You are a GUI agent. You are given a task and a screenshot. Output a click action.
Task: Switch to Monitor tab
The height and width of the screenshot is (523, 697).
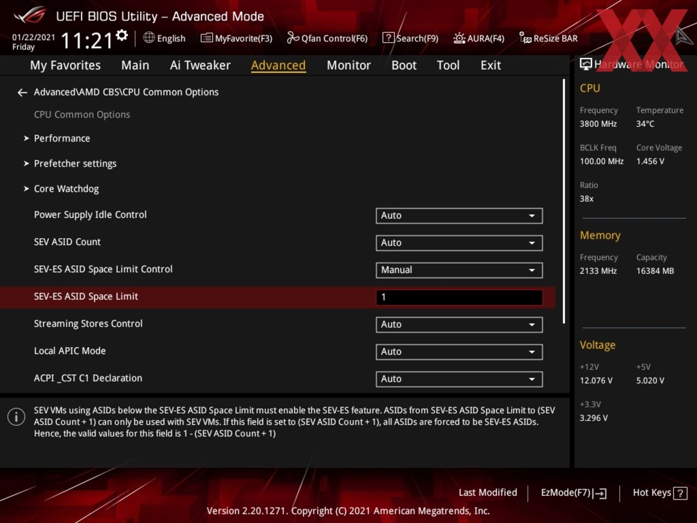point(348,66)
